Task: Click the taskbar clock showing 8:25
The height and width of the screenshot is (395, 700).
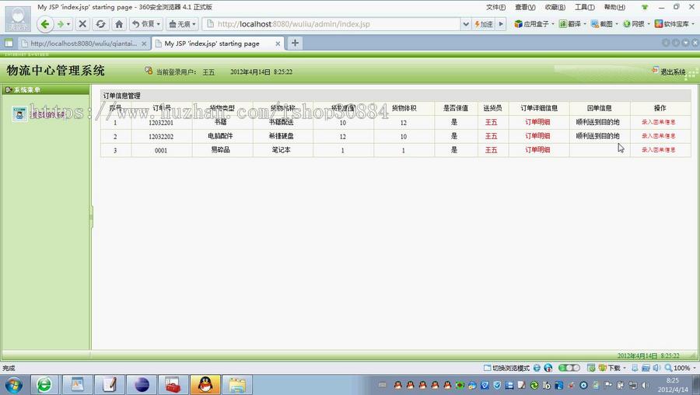Action: click(x=673, y=385)
